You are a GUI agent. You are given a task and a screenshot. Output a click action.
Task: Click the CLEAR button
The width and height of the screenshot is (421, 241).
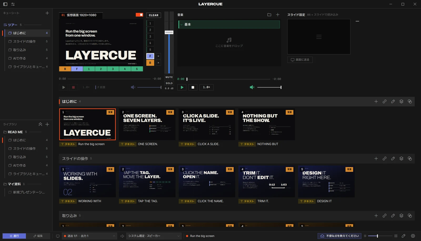click(154, 15)
